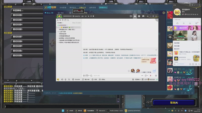The height and width of the screenshot is (113, 202).
Task: Click the user icon above channel tree
Action: [58, 20]
